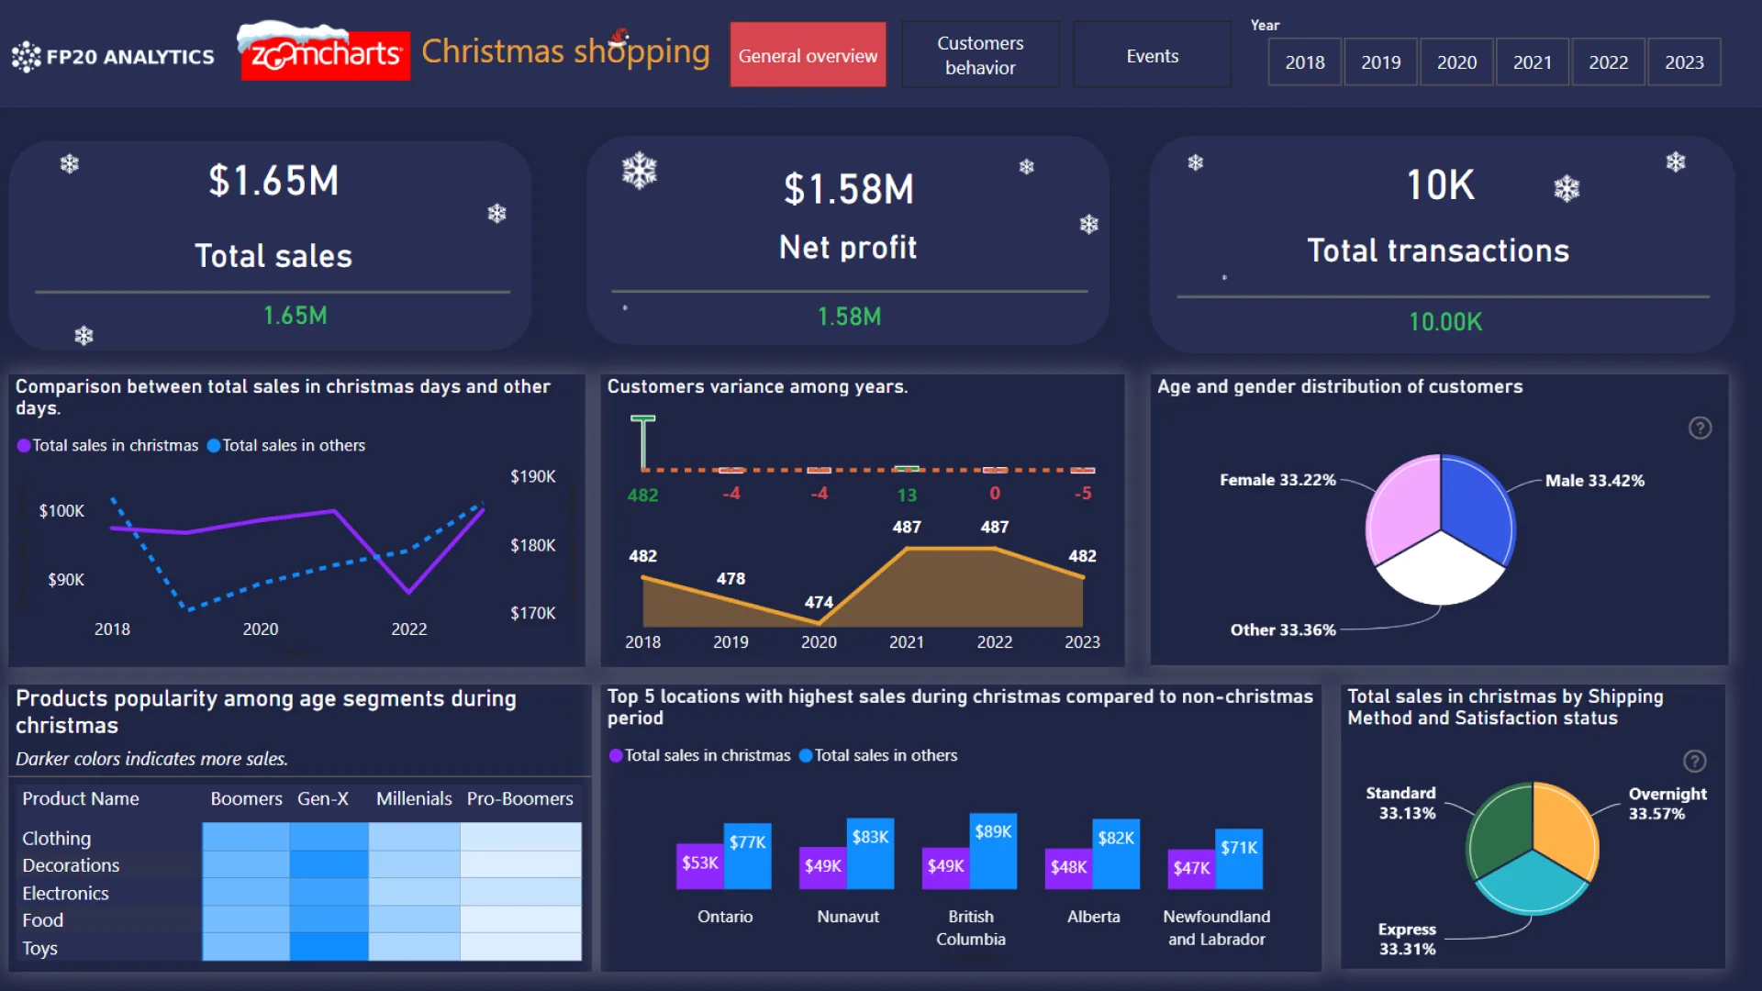Click the Other 33.36% label

point(1283,629)
